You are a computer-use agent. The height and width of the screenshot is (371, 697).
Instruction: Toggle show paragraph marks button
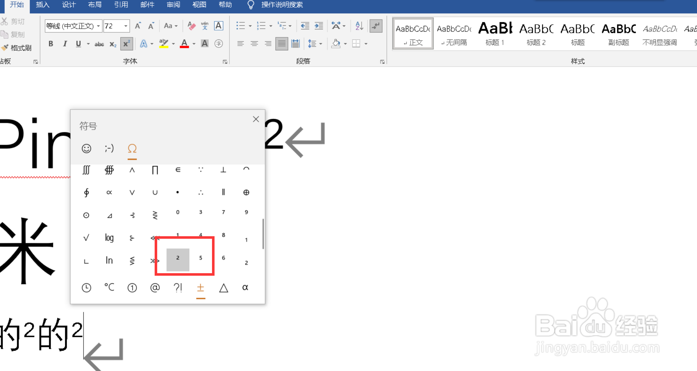point(376,26)
